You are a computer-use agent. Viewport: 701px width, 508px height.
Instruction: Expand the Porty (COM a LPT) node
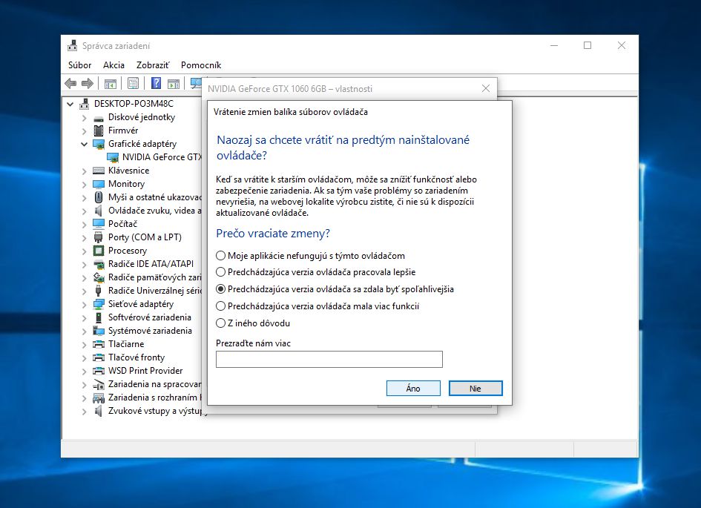point(84,238)
